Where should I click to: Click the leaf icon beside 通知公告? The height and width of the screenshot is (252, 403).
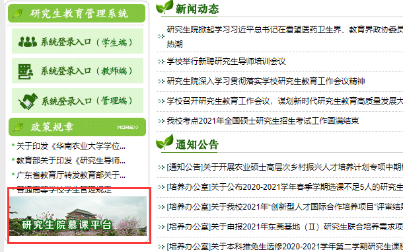pyautogui.click(x=165, y=142)
